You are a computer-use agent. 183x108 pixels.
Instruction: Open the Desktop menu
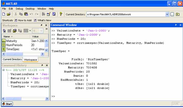30,9
